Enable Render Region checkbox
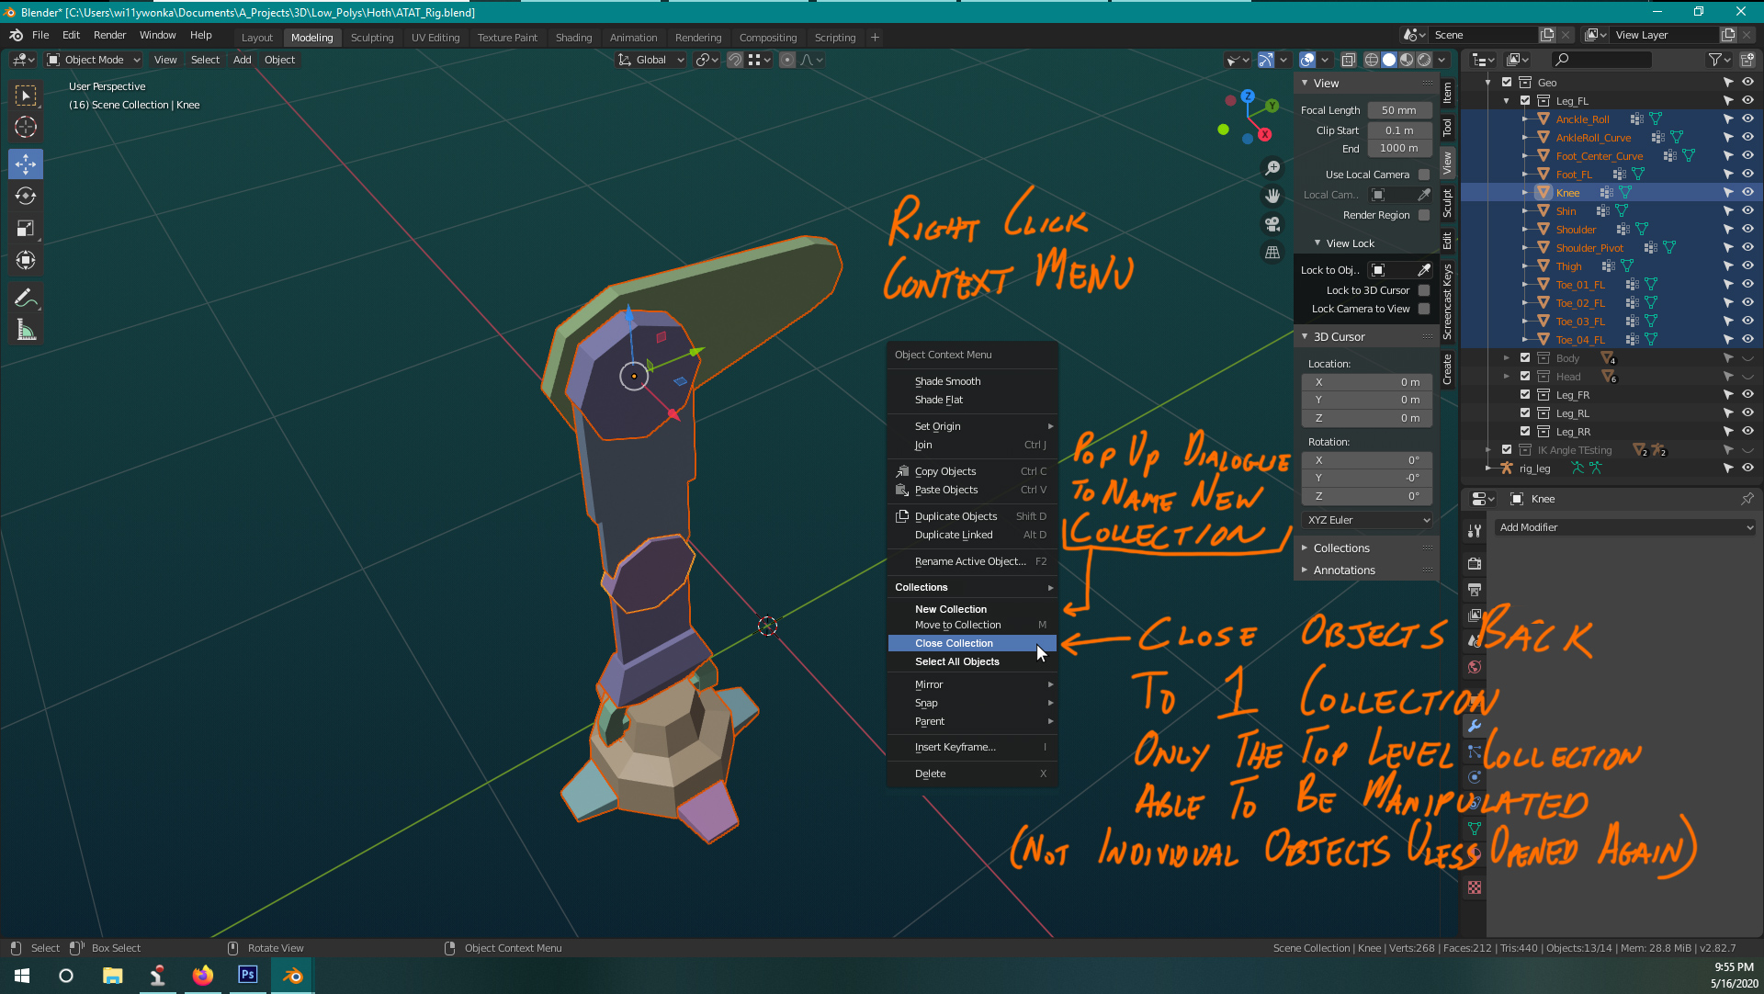 coord(1424,215)
